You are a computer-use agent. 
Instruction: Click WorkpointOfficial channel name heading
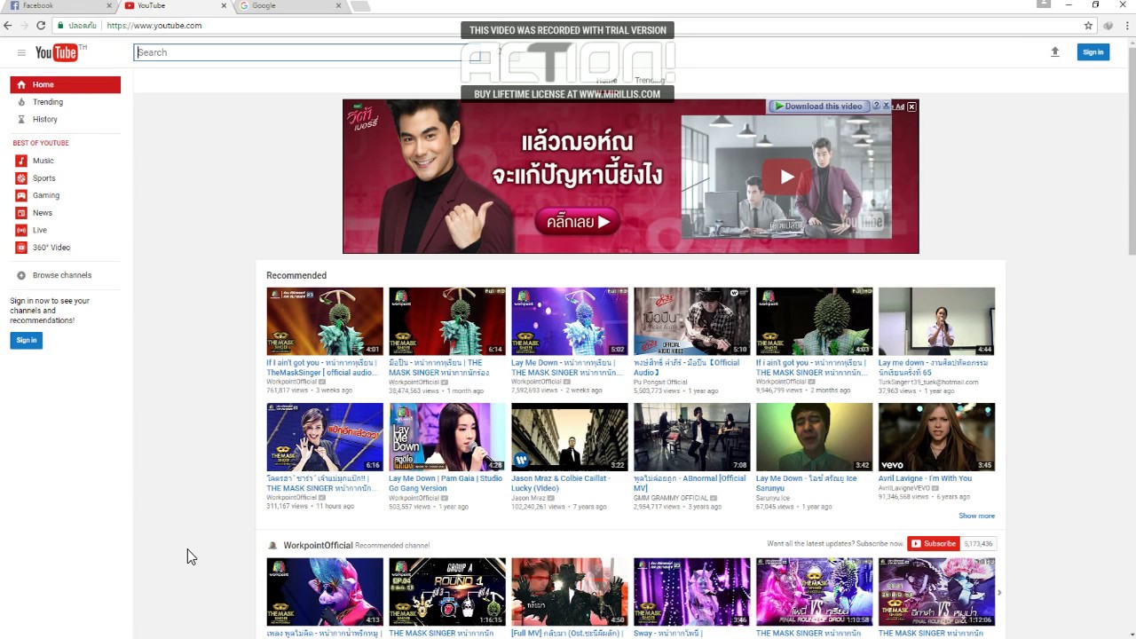(318, 545)
